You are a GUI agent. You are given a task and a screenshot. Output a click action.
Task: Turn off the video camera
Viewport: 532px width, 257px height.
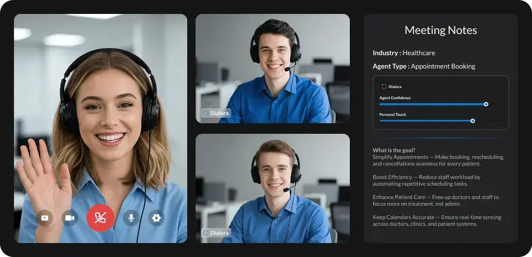(70, 218)
